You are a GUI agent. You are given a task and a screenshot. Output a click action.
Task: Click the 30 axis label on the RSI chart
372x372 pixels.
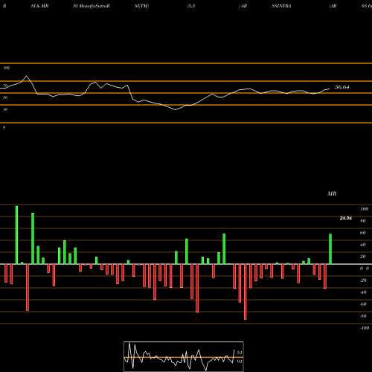coord(5,109)
